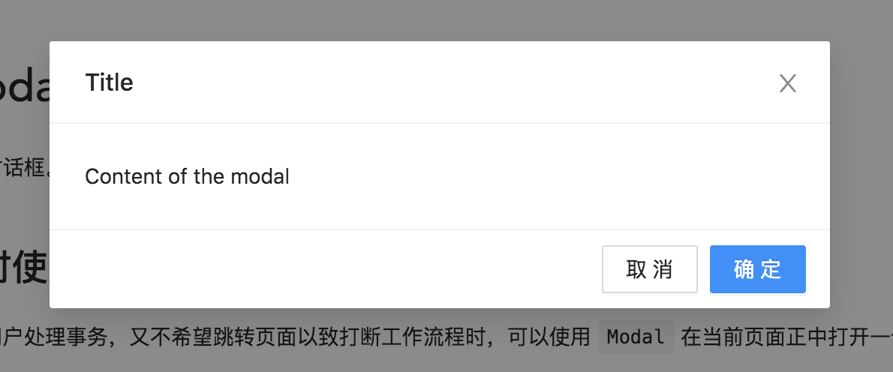Viewport: 893px width, 372px height.
Task: Click empty header area between Title and X
Action: click(456, 82)
